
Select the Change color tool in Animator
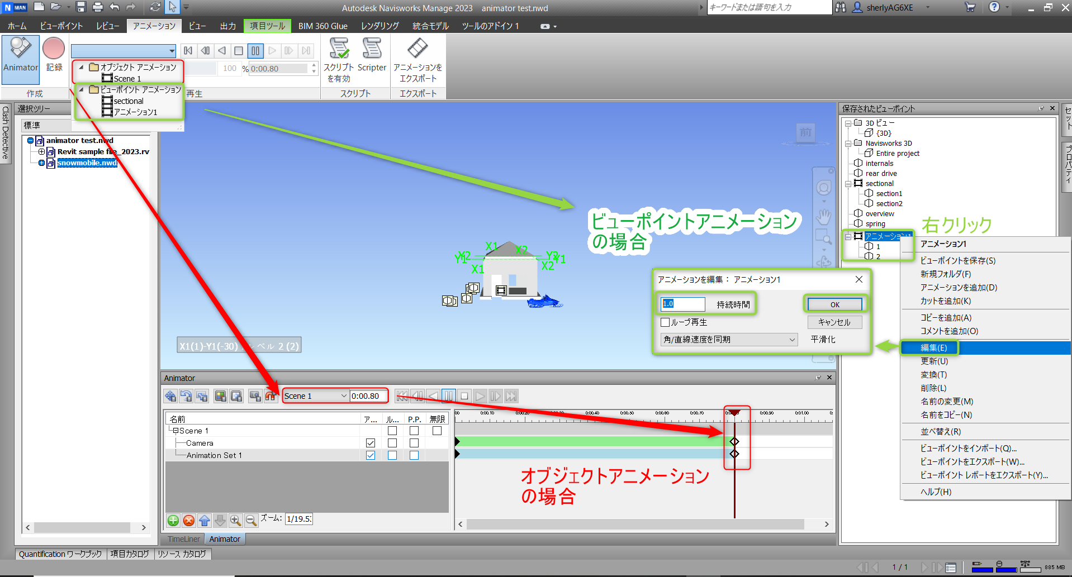pyautogui.click(x=221, y=396)
